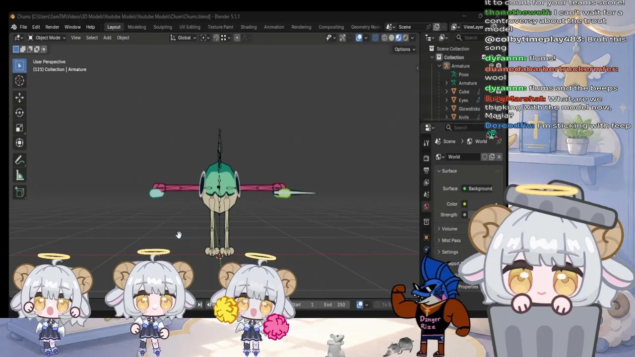
Task: Toggle solid viewport shading
Action: (x=391, y=38)
